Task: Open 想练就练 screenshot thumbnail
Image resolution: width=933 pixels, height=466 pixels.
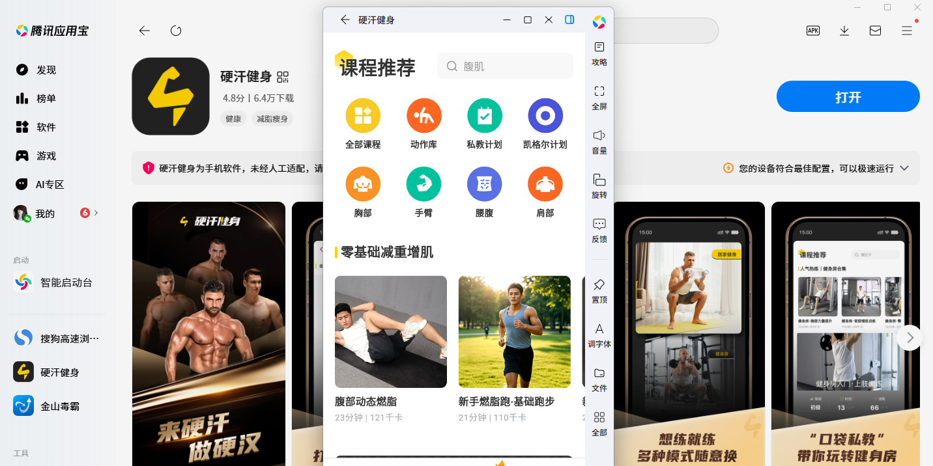Action: [x=689, y=334]
